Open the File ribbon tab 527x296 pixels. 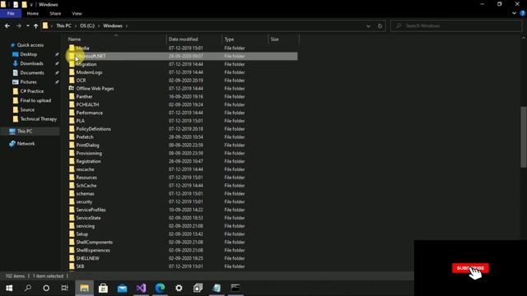pos(11,13)
